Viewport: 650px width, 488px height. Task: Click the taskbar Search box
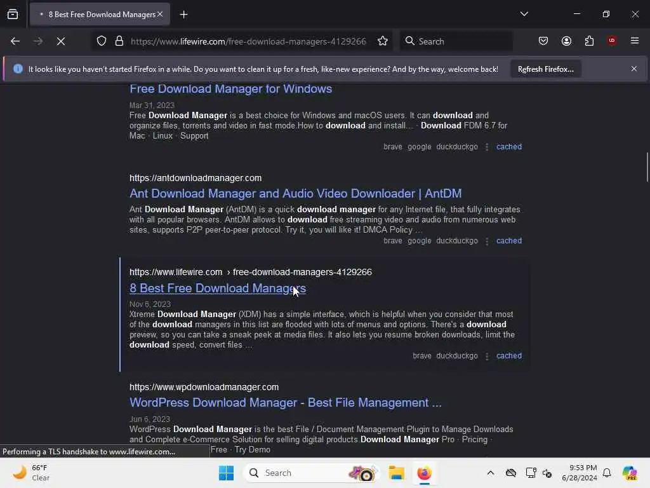(312, 473)
